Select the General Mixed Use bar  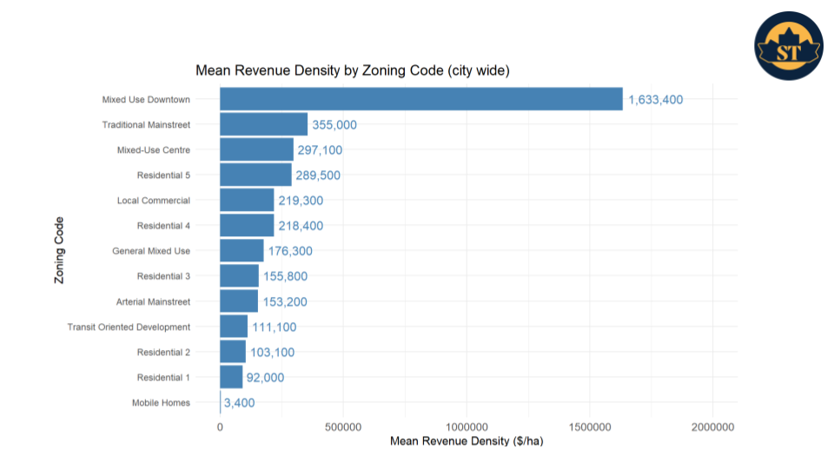pos(242,250)
